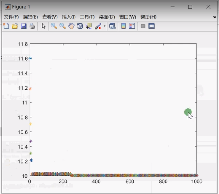Close the Figure 1 window
The height and width of the screenshot is (194, 219).
pyautogui.click(x=208, y=7)
